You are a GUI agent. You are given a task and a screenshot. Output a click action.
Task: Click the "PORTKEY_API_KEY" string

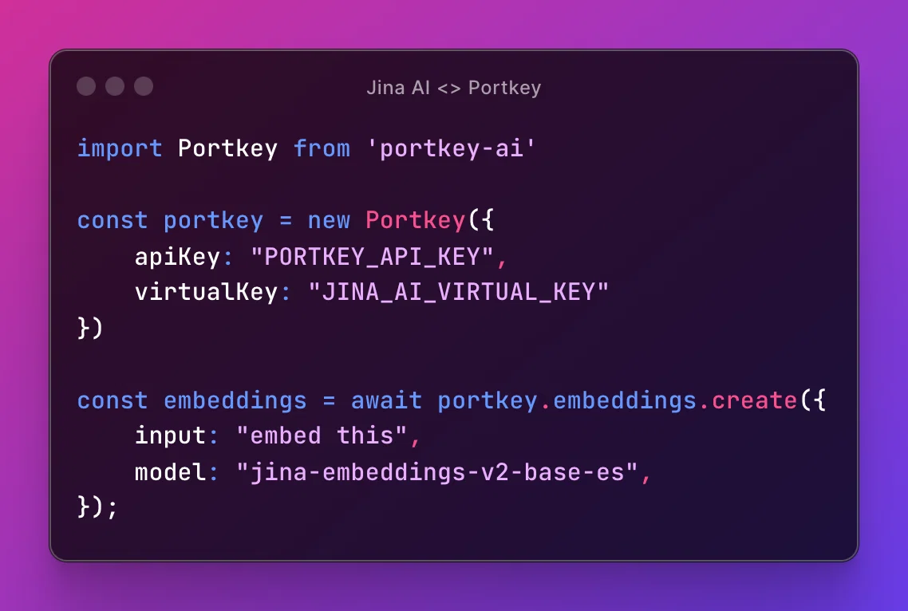(373, 257)
